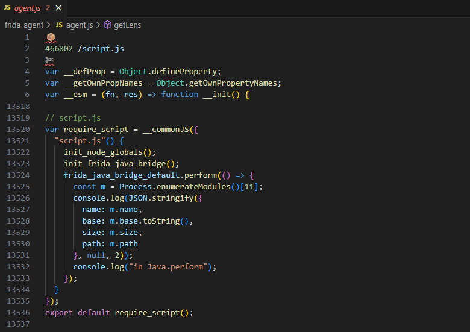Click the JS icon in the breadcrumb bar
The width and height of the screenshot is (470, 332).
59,25
